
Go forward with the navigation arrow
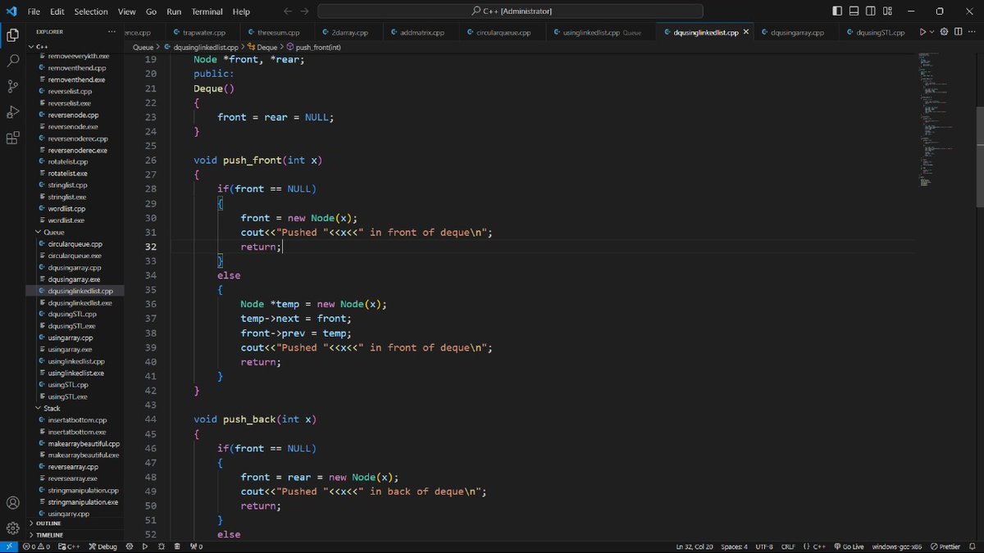point(305,11)
